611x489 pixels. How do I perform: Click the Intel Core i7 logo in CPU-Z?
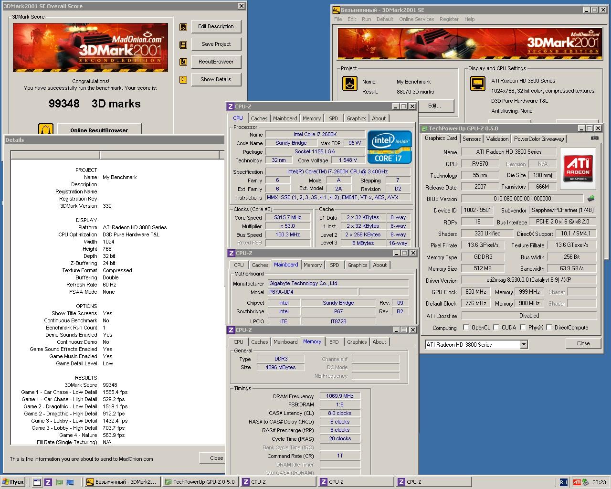click(x=390, y=148)
